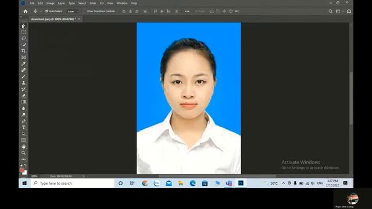Open Microsoft Edge from taskbar
372x209 pixels.
tap(192, 183)
